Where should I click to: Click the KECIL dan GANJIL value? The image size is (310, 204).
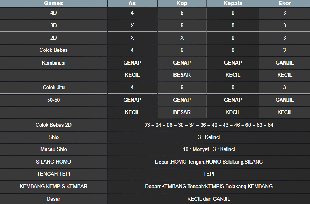(x=209, y=199)
